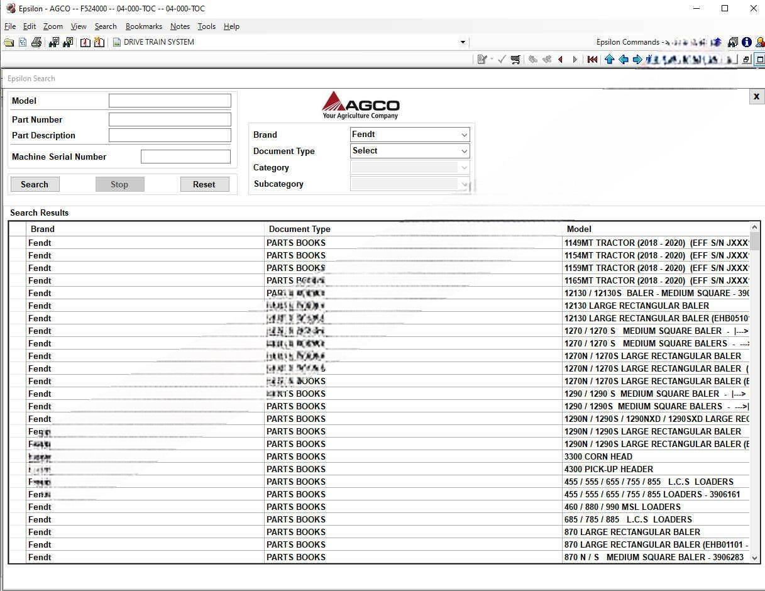Open the Brand dropdown showing Fendt
This screenshot has width=765, height=591.
click(410, 135)
